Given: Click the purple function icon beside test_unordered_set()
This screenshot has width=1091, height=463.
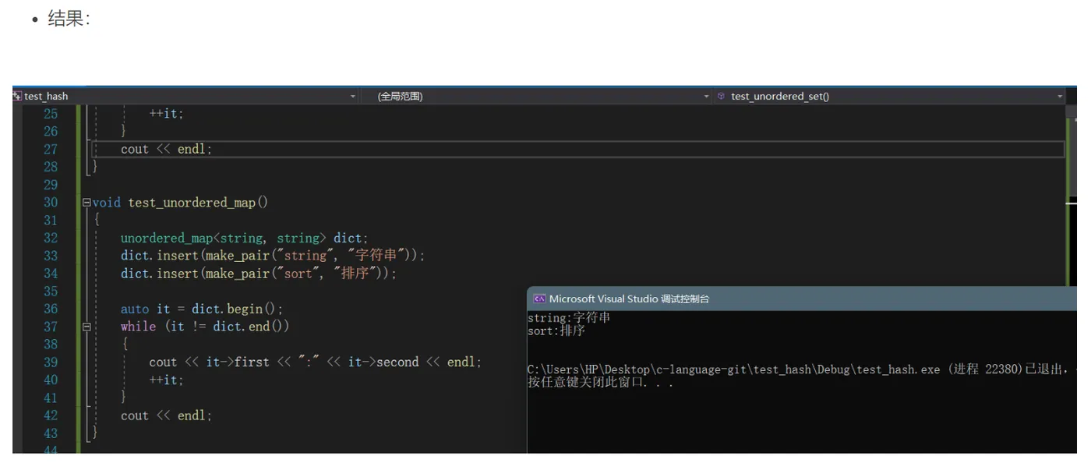Looking at the screenshot, I should tap(721, 97).
